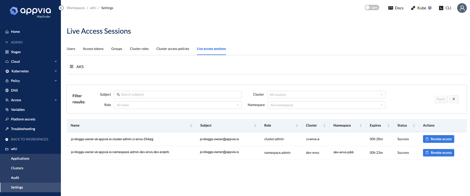Click the DNS globe icon

7,91
